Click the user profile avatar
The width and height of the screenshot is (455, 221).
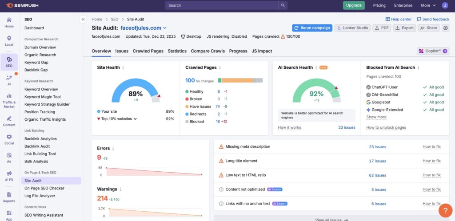445,5
